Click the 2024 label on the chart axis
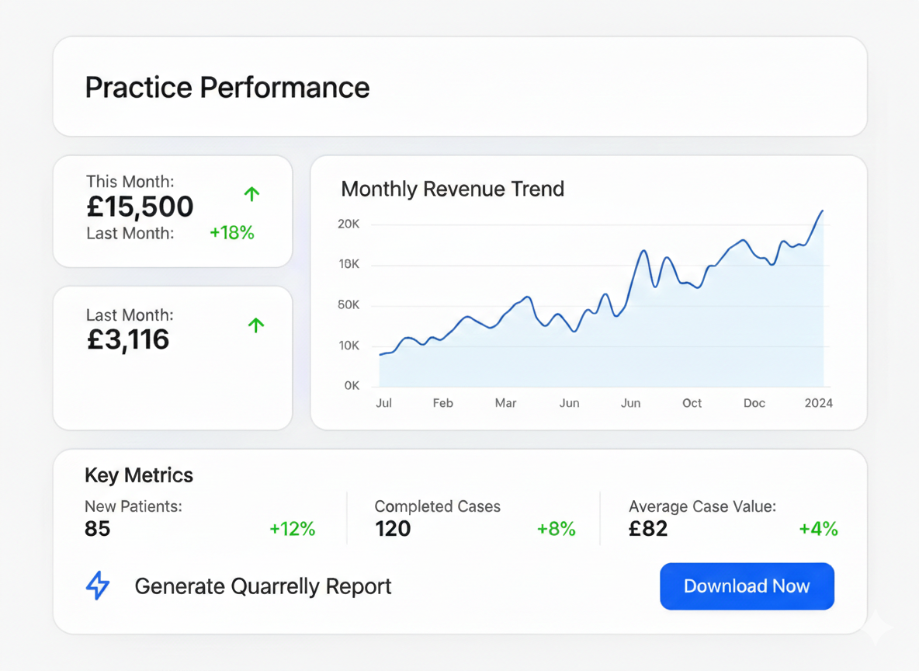 pos(819,403)
